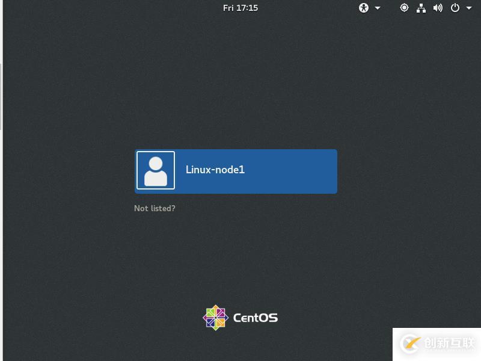
Task: Click the Linux-node1 username text
Action: click(215, 170)
